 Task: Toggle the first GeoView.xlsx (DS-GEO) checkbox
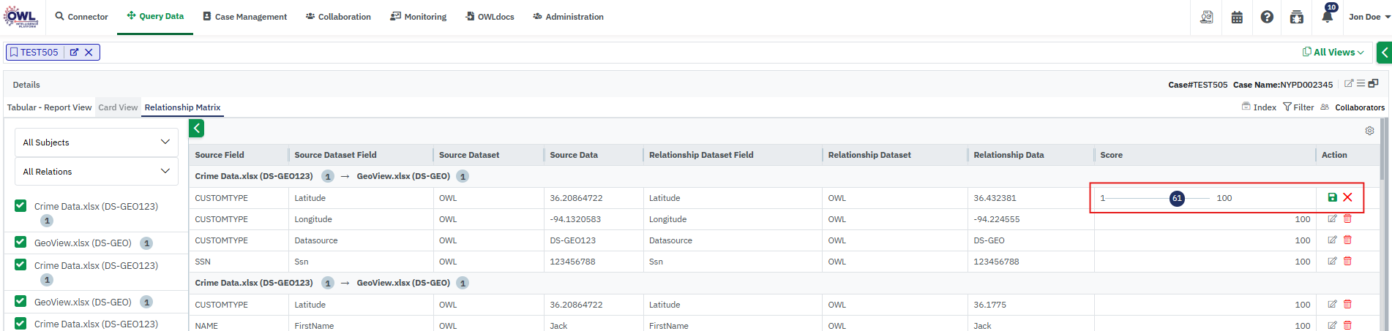20,243
